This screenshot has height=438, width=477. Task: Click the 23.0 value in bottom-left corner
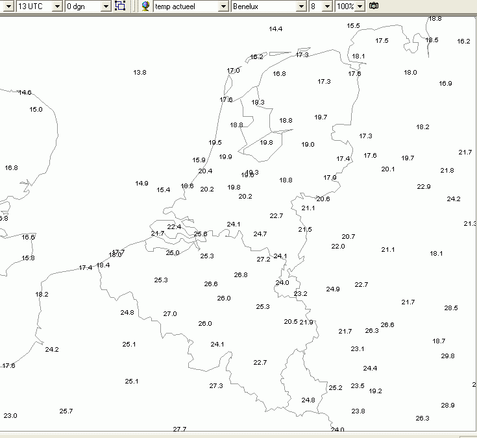(10, 415)
